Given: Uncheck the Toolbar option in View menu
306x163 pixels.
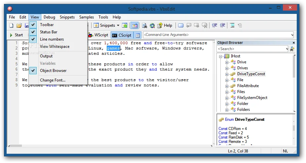Looking at the screenshot, I should pos(47,25).
